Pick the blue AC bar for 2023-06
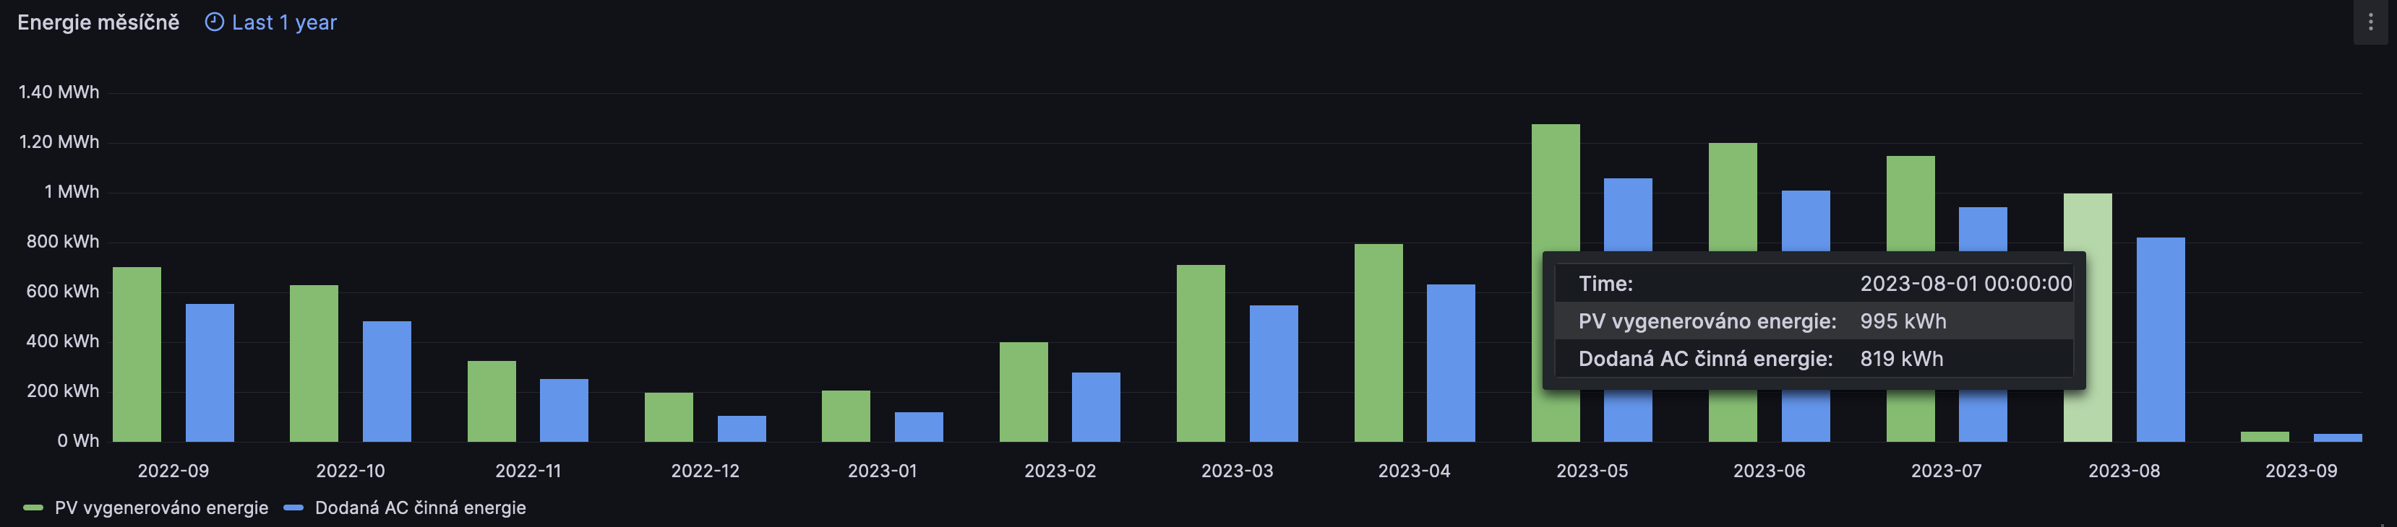This screenshot has height=527, width=2397. pyautogui.click(x=1806, y=220)
